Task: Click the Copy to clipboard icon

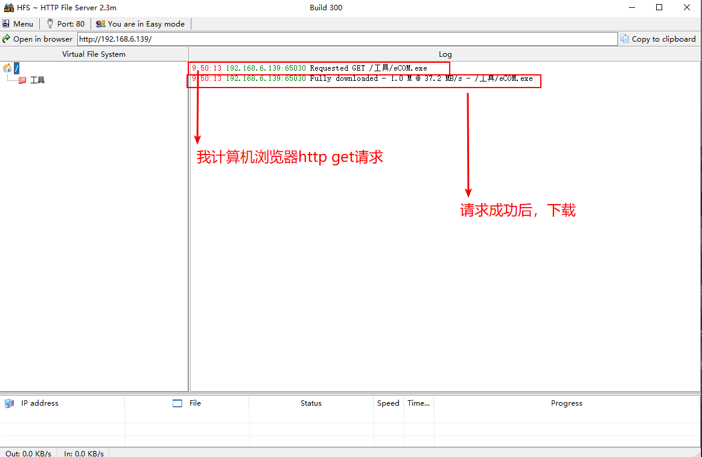Action: [626, 38]
